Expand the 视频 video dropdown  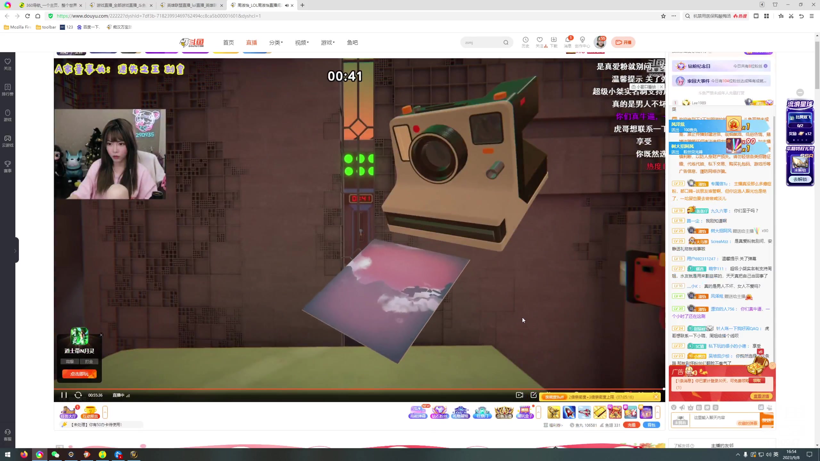302,43
